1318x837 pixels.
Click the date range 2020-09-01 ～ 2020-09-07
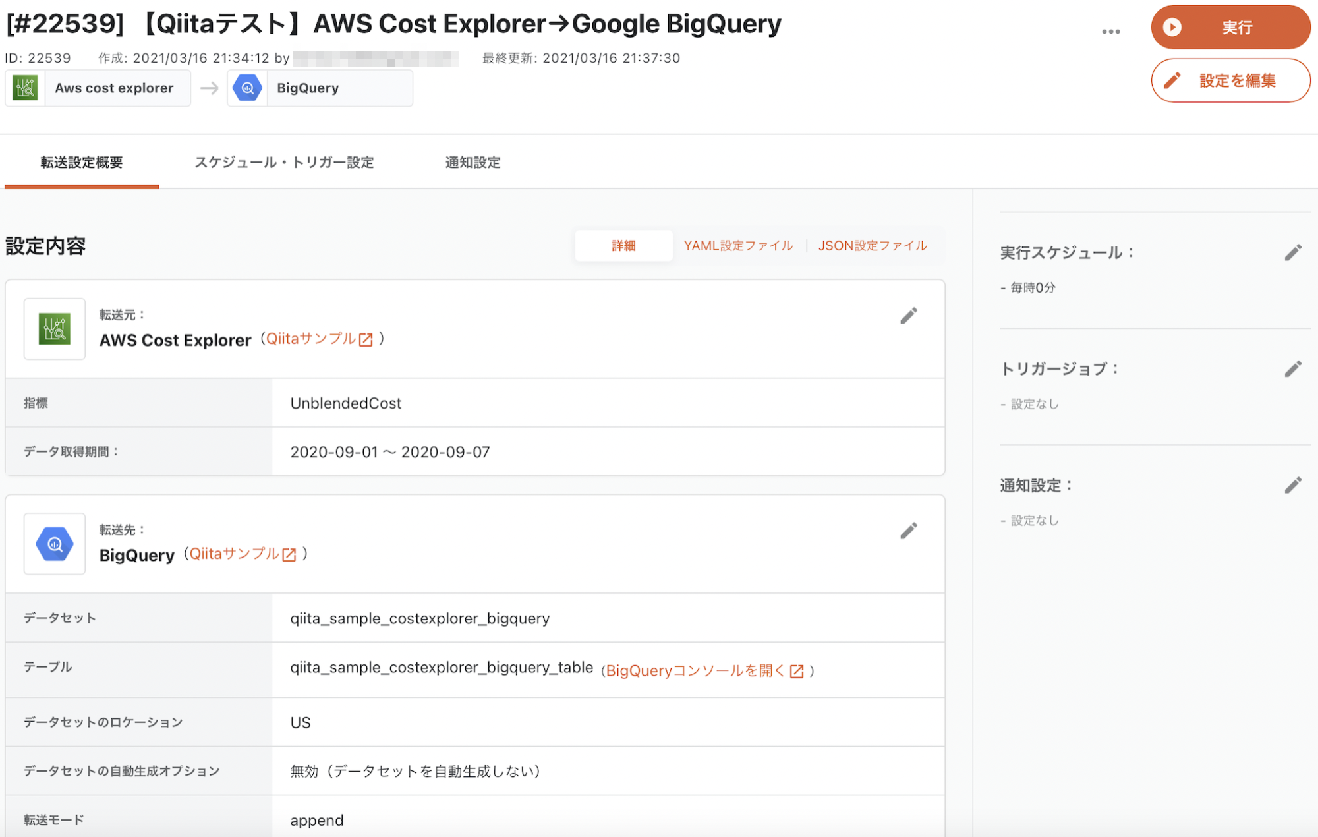pyautogui.click(x=390, y=452)
